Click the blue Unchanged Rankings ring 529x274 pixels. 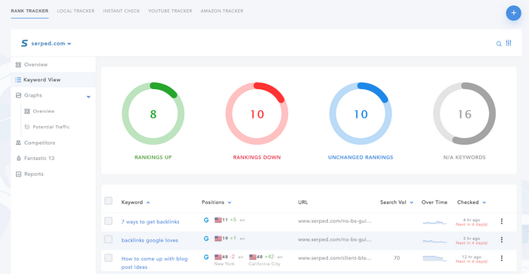tap(360, 114)
